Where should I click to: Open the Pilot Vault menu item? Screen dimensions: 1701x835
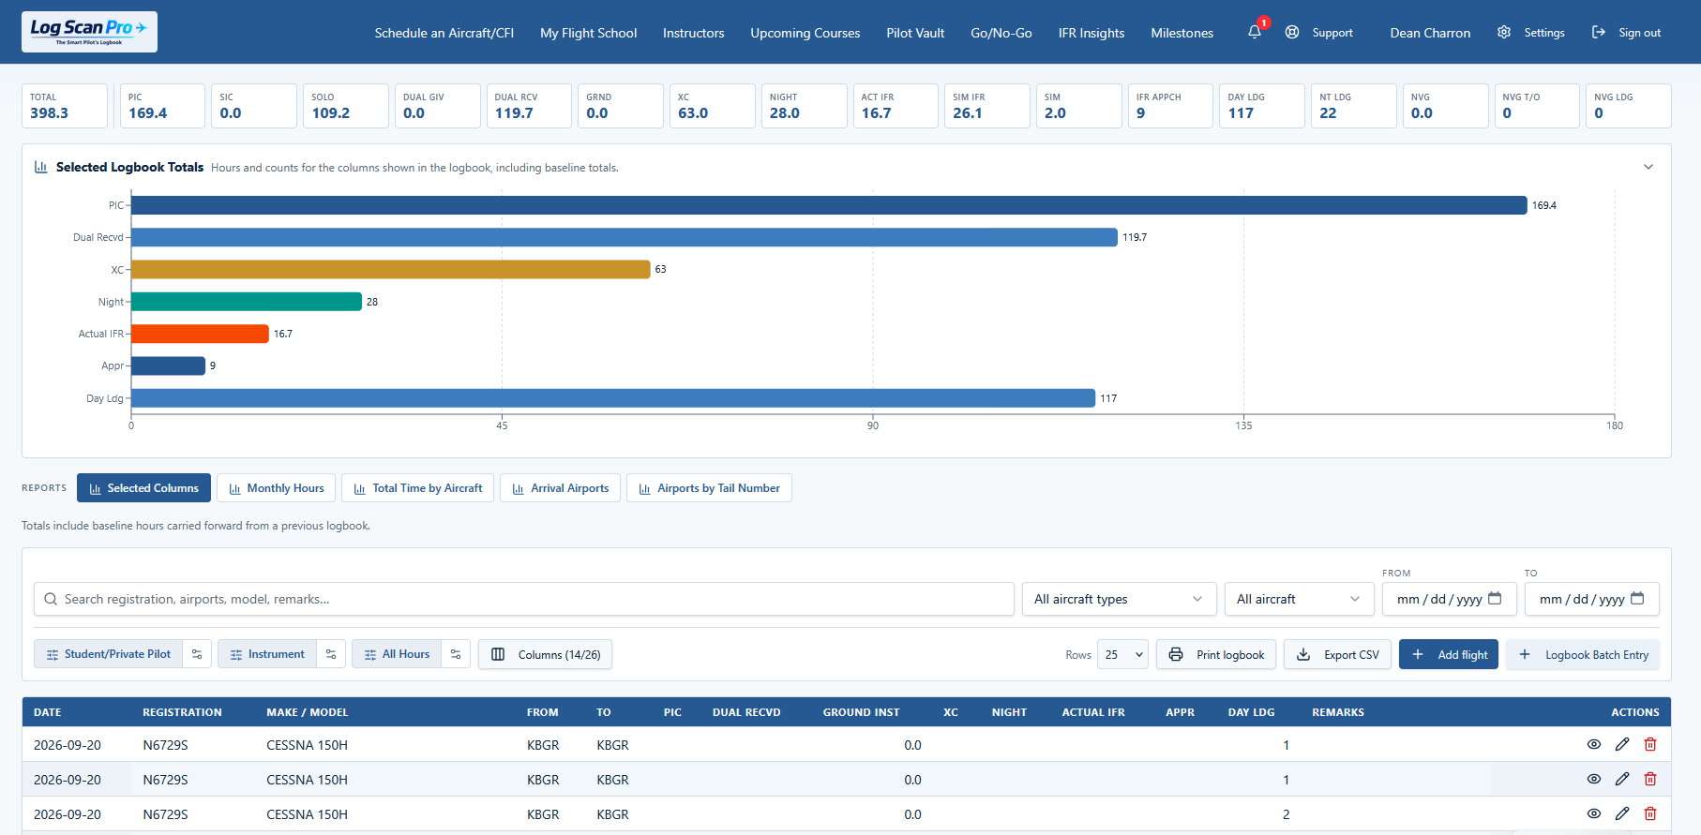(x=915, y=33)
